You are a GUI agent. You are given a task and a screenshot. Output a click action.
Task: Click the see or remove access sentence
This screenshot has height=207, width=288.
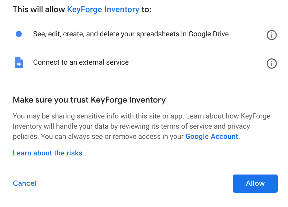[x=121, y=137]
